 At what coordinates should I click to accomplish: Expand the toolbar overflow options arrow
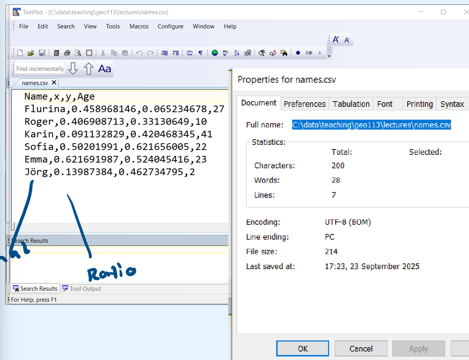click(329, 56)
